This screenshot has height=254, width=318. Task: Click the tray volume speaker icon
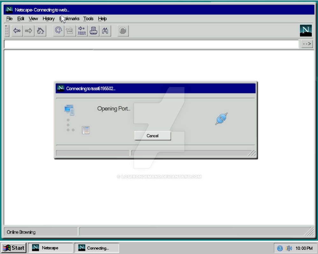pos(289,248)
